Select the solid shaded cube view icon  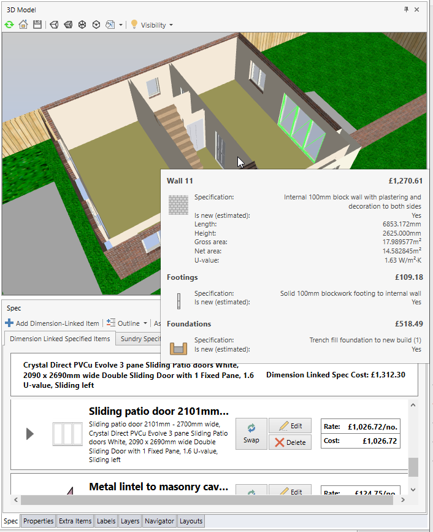point(67,25)
